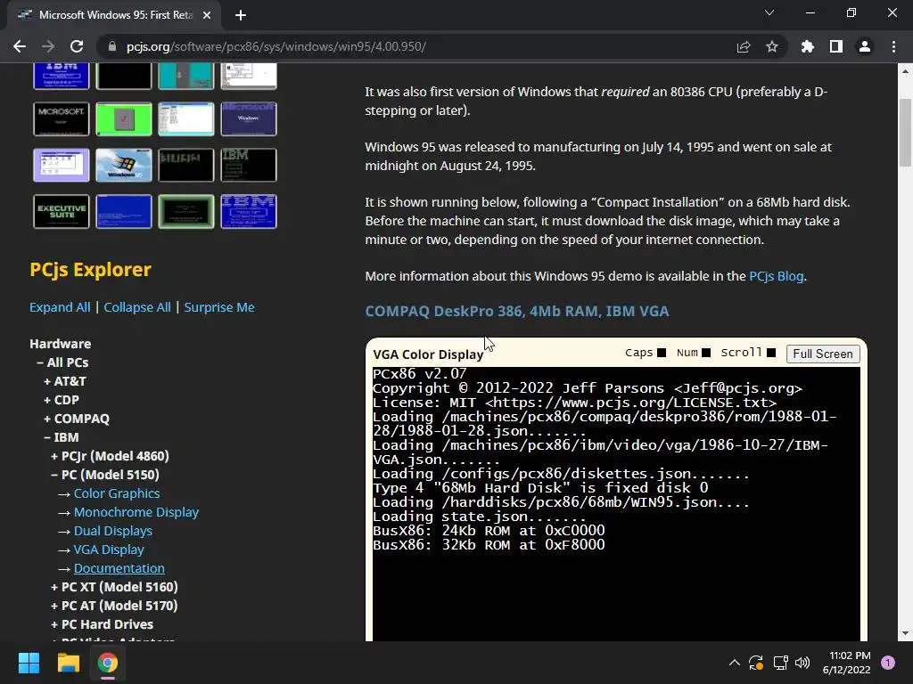Open the purple Microsoft Windows thumbnail
This screenshot has width=913, height=684.
[249, 118]
